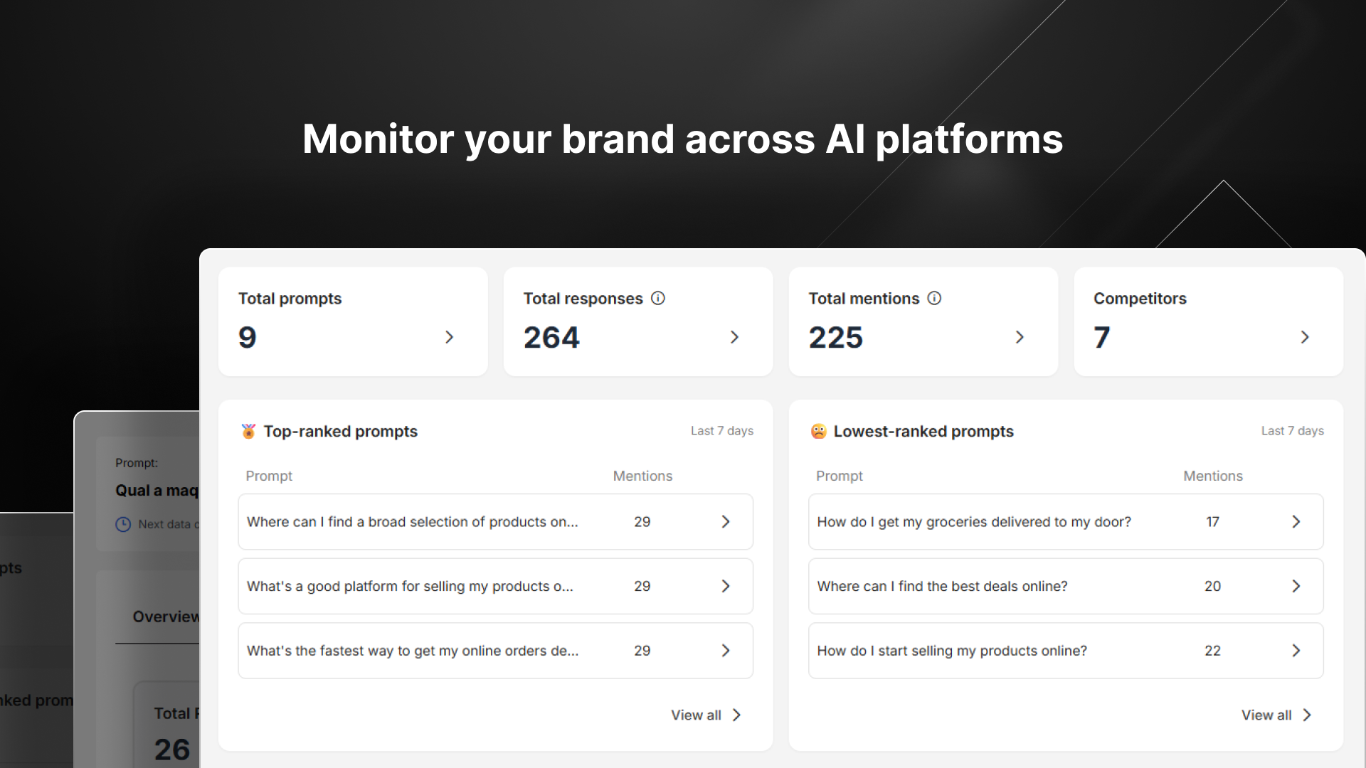Expand the groceries delivered prompt row chevron

pyautogui.click(x=1296, y=522)
